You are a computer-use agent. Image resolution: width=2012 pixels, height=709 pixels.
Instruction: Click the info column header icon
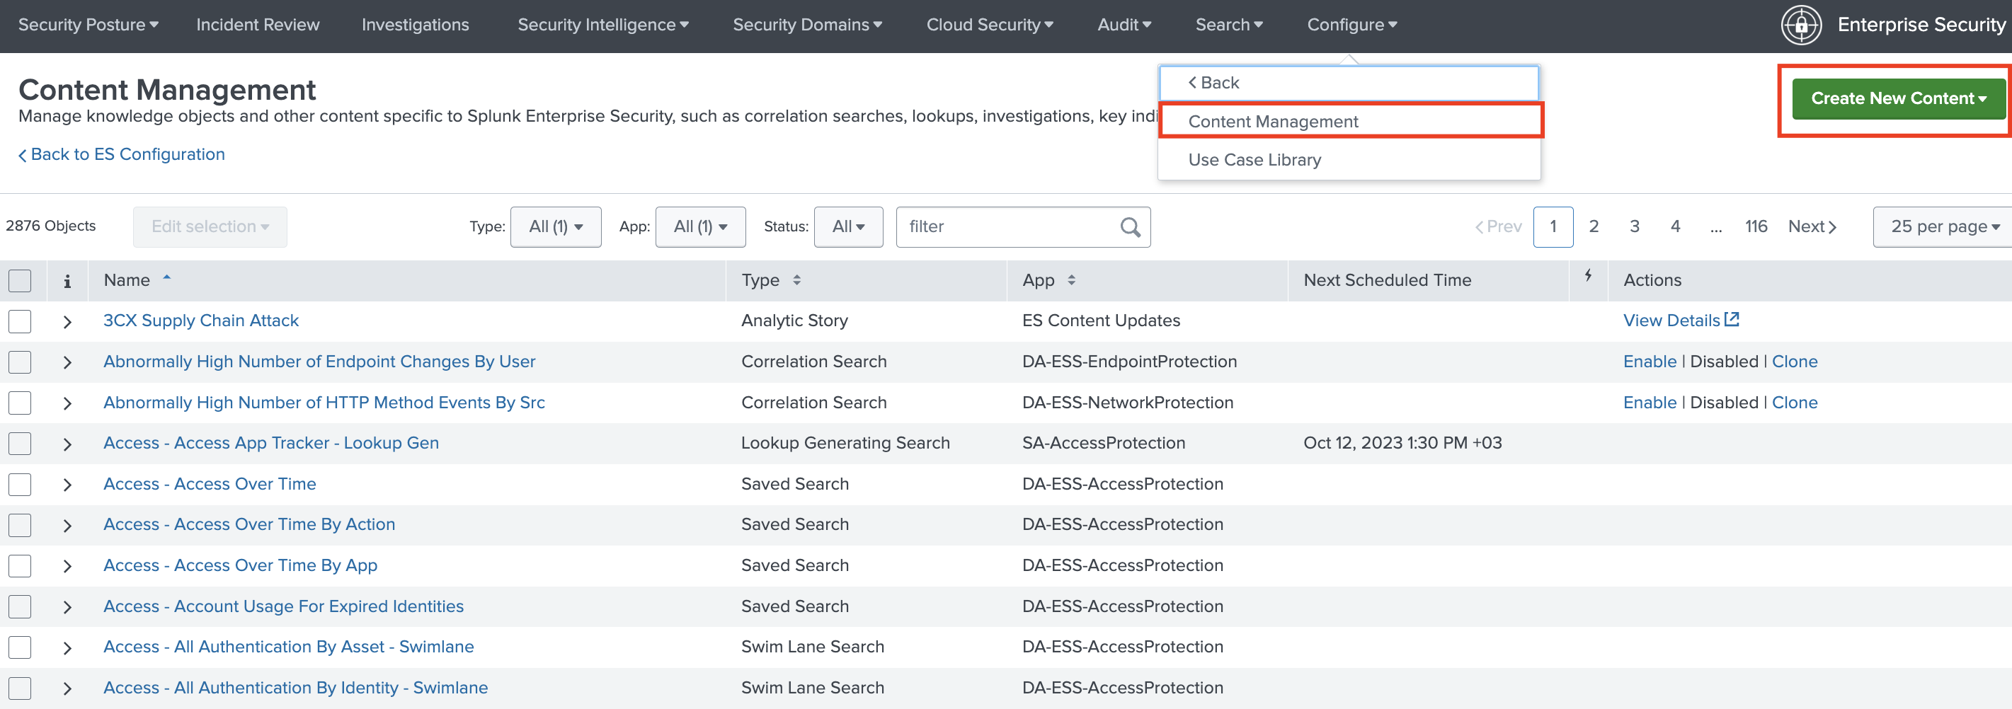(x=67, y=281)
